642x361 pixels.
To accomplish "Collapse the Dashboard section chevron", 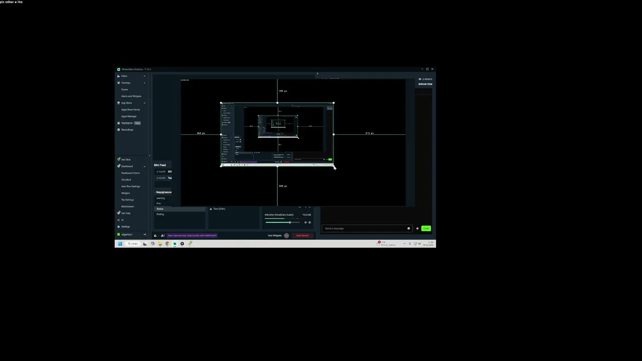I will click(144, 166).
